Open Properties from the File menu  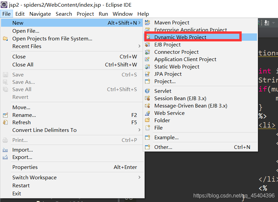pos(72,167)
